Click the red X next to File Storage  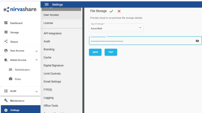click(x=119, y=11)
